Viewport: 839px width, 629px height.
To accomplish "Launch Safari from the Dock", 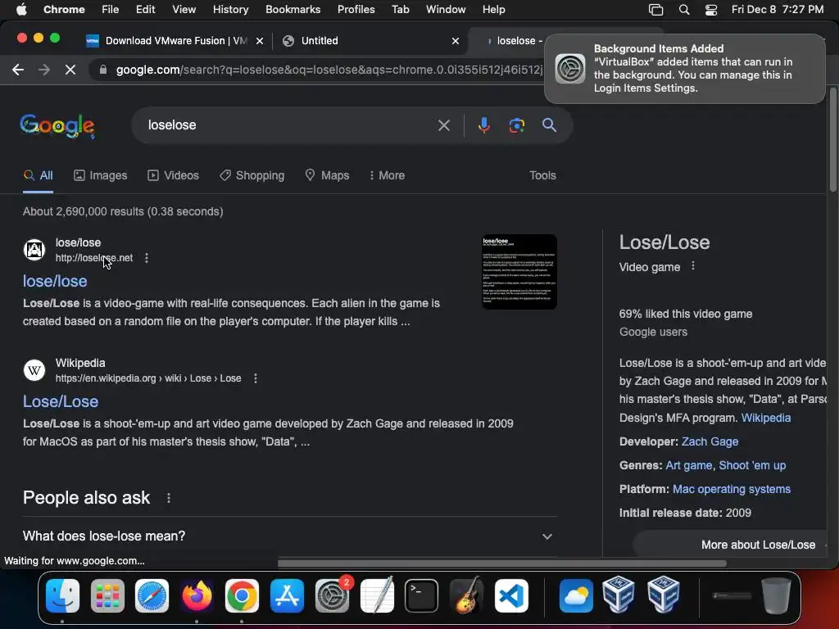I will click(x=152, y=595).
